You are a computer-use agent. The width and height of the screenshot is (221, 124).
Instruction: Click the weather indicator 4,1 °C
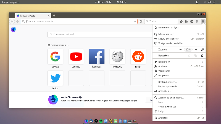click(121, 2)
